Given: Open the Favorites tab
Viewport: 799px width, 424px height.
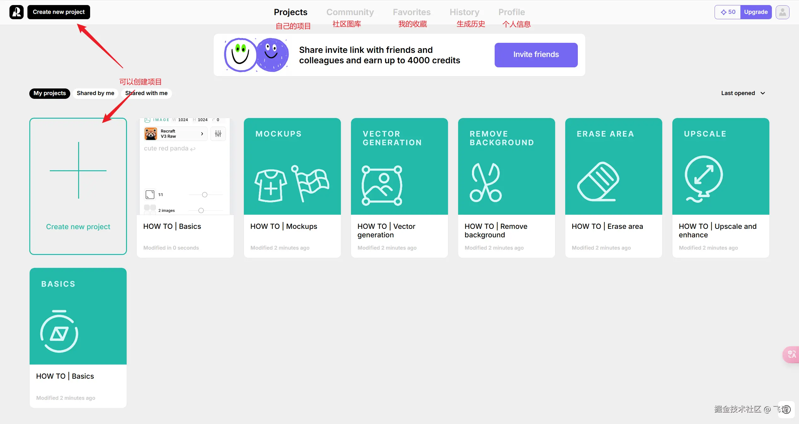Looking at the screenshot, I should 411,12.
